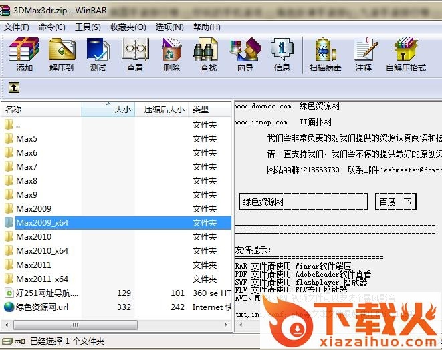This screenshot has height=350, width=442.
Task: Open the 选项(N) menu
Action: pyautogui.click(x=169, y=27)
